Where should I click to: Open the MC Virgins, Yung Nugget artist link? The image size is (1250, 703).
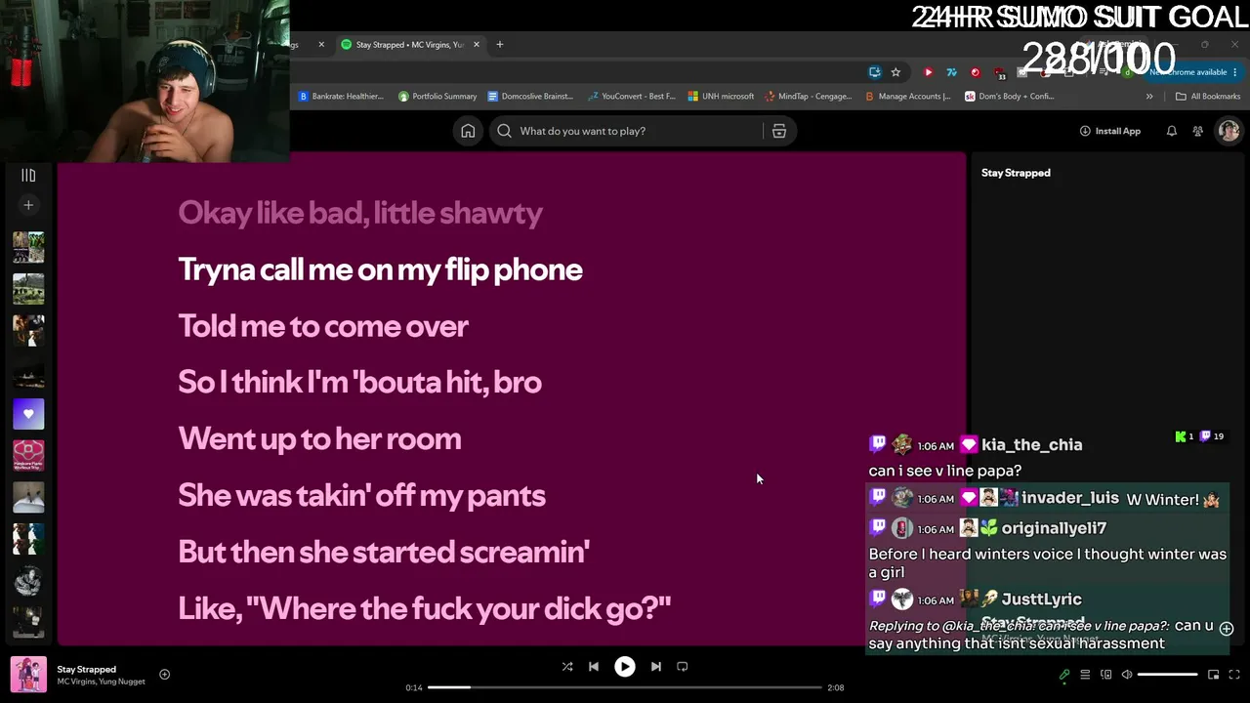click(x=102, y=682)
